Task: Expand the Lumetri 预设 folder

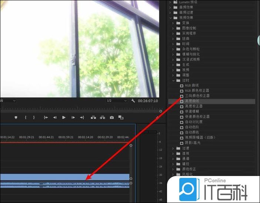Action: click(170, 2)
